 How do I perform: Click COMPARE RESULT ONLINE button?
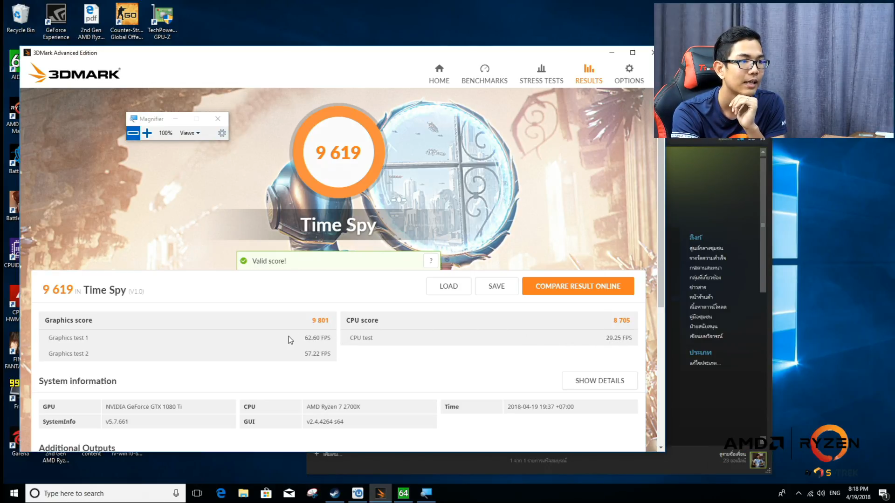tap(578, 286)
